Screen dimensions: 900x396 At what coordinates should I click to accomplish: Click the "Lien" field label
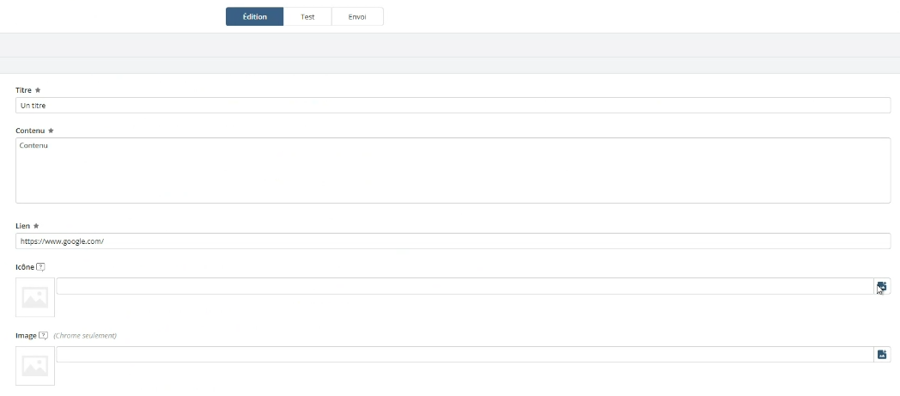point(22,226)
